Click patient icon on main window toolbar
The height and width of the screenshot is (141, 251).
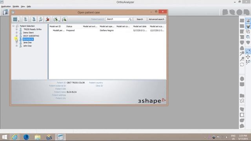[x=5, y=12]
